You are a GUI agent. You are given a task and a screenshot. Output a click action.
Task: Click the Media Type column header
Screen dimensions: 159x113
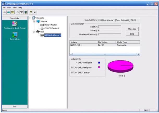click(128, 42)
